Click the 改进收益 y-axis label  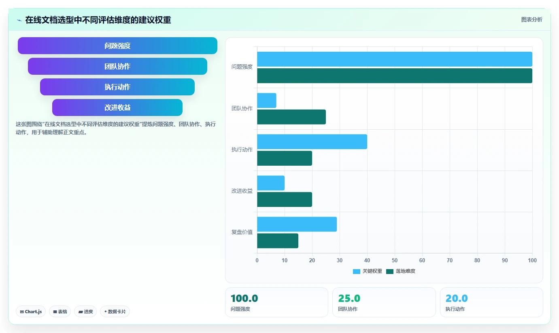[242, 191]
